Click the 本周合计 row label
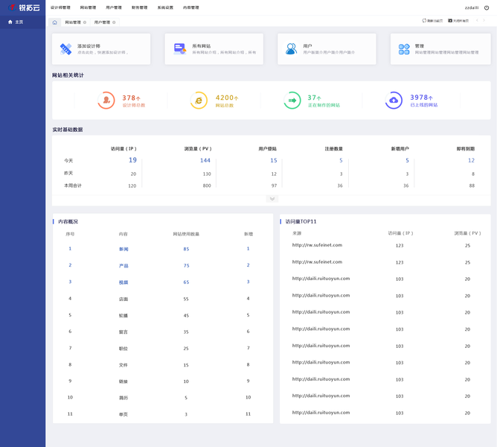Image resolution: width=497 pixels, height=447 pixels. coord(73,186)
